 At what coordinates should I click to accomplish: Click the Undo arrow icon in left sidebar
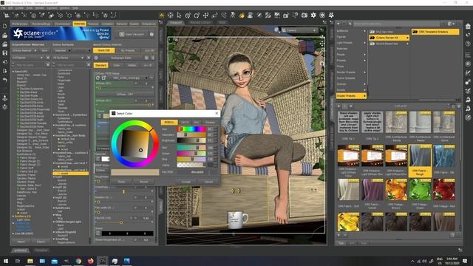5,80
